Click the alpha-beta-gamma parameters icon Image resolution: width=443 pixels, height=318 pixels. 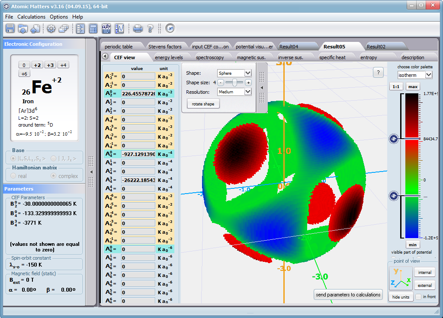106,29
